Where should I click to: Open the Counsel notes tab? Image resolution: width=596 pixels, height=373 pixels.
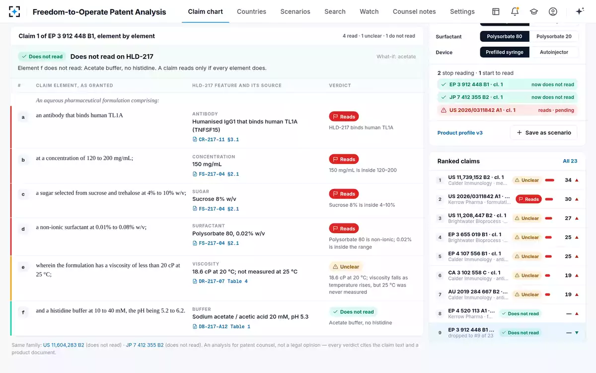pos(414,11)
